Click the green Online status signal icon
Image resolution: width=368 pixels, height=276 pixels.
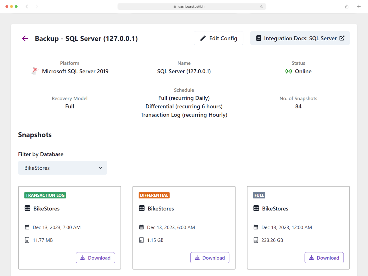point(288,71)
